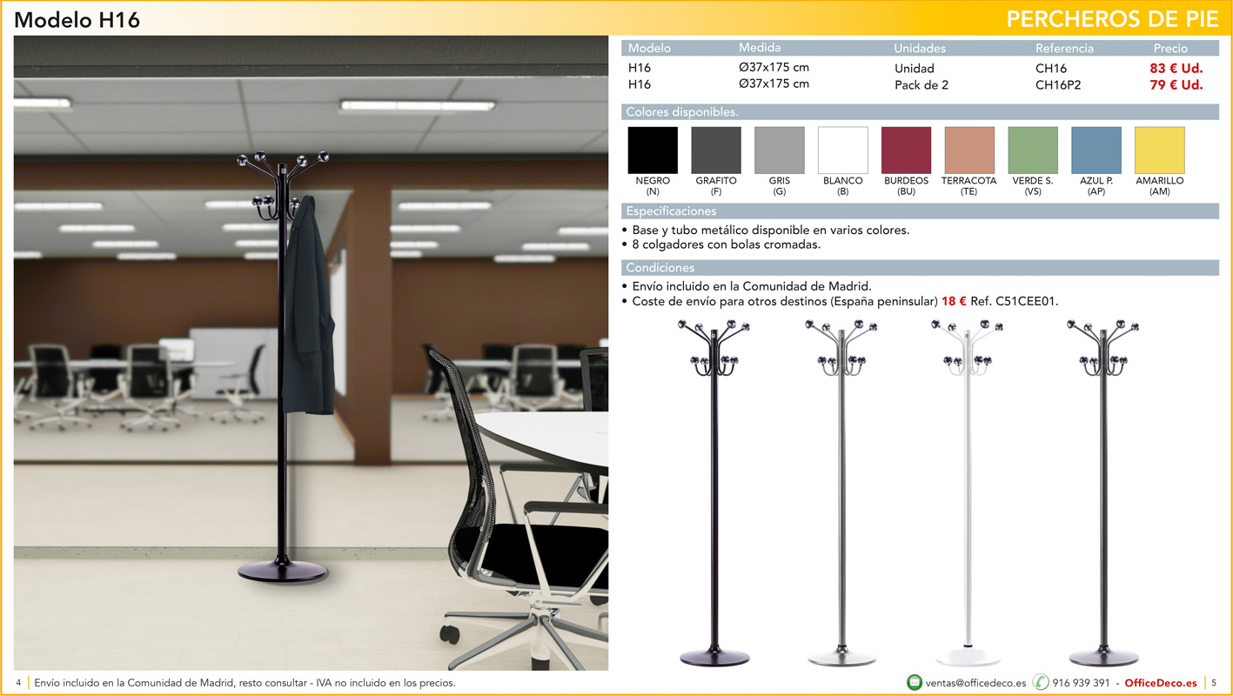The width and height of the screenshot is (1233, 696).
Task: Click the 'Pack de 2' cell
Action: point(921,84)
